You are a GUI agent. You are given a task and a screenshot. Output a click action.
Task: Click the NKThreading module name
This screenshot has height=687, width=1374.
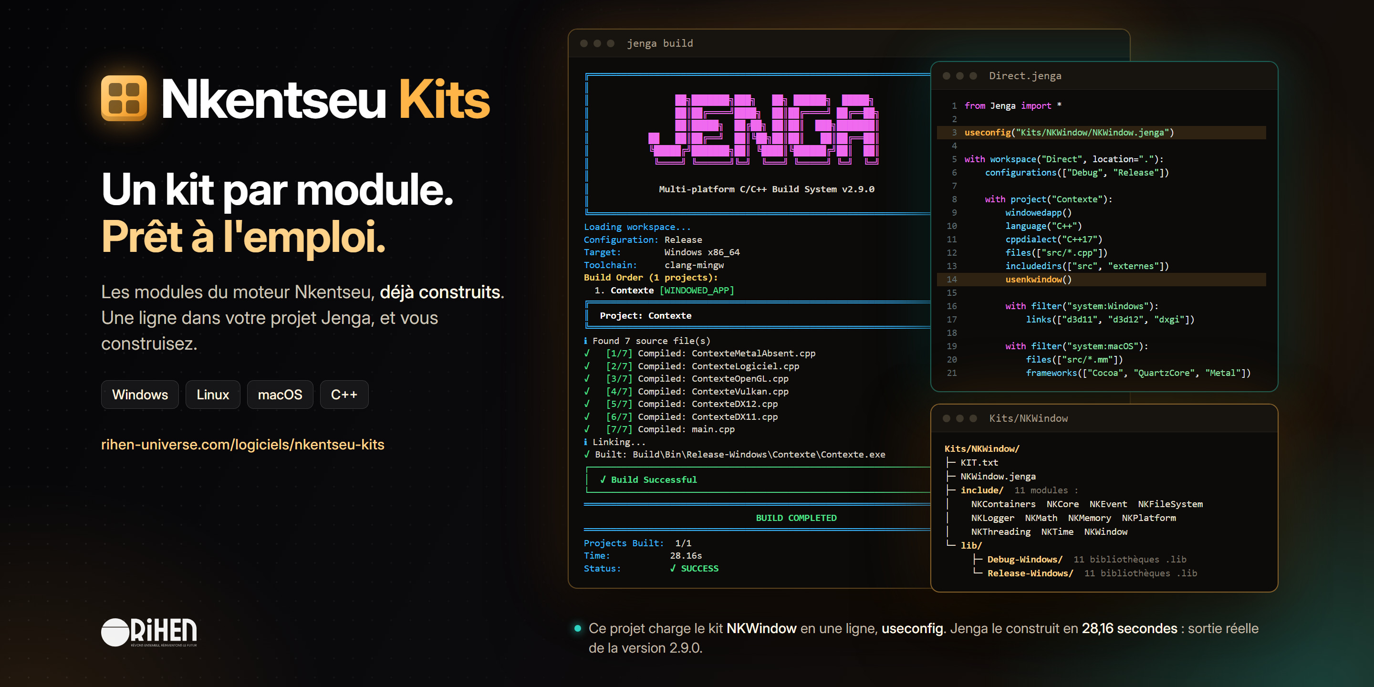[1000, 532]
